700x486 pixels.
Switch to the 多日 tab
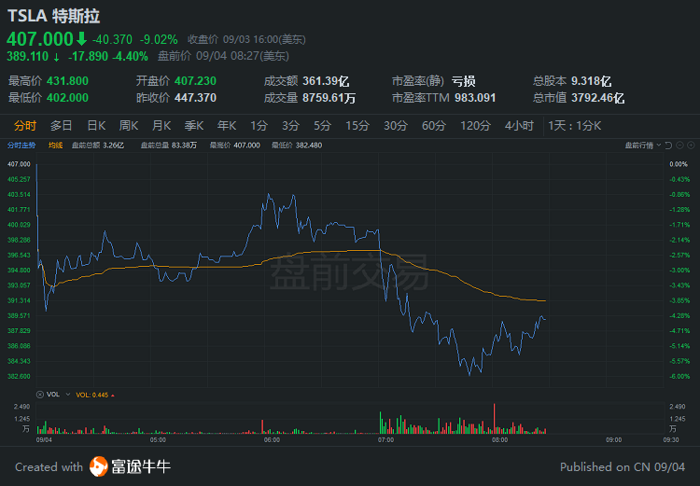point(62,126)
